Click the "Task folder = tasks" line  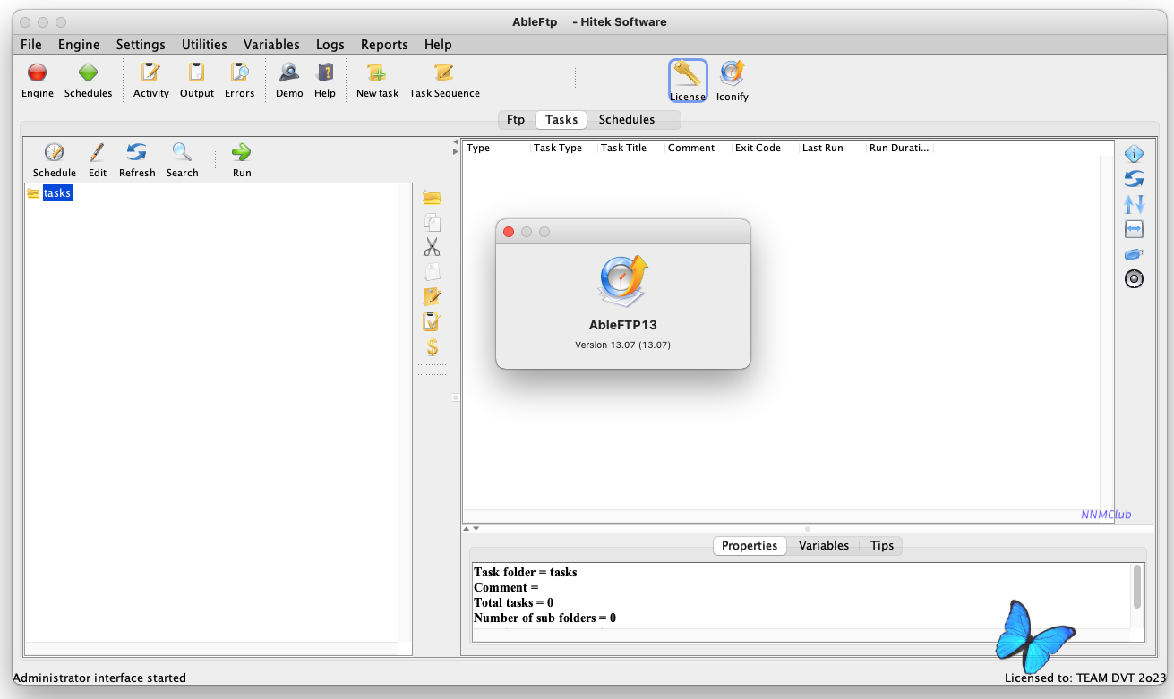[x=526, y=572]
